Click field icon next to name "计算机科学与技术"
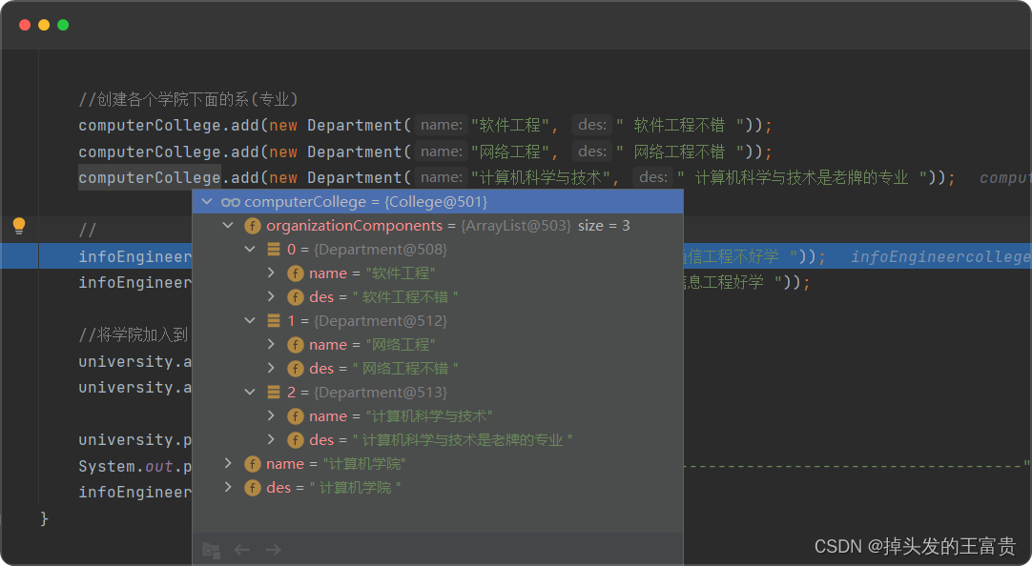The width and height of the screenshot is (1032, 566). tap(296, 416)
